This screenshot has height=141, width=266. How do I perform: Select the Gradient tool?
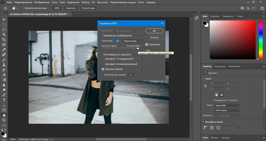(x=4, y=80)
